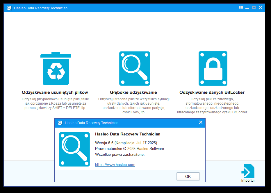Image resolution: width=271 pixels, height=193 pixels.
Task: Open the BitLocker padlock drive icon
Action: [213, 68]
